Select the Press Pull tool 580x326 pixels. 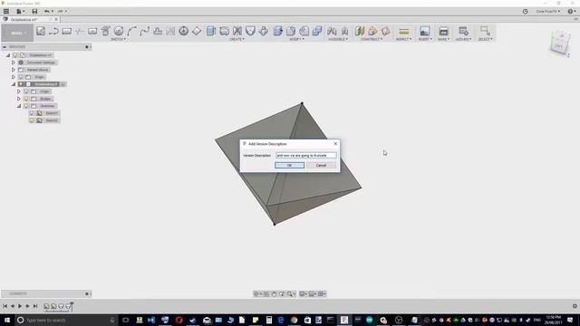278,31
